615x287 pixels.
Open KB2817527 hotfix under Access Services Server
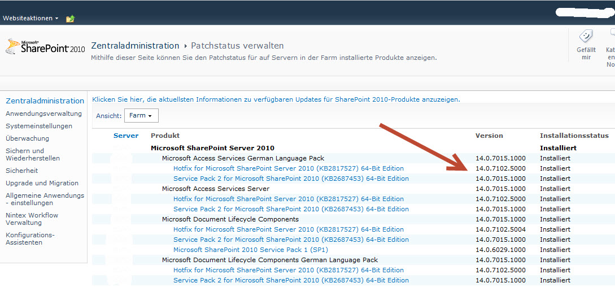[x=288, y=199]
